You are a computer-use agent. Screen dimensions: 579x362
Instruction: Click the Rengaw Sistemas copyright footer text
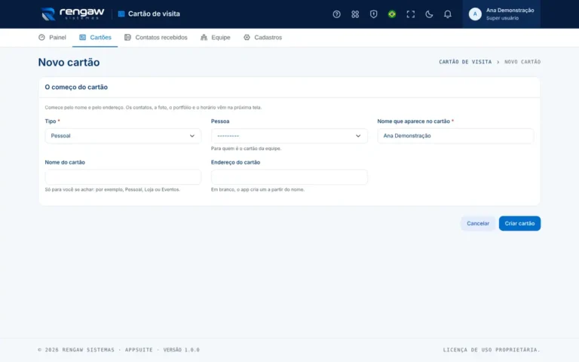point(118,350)
